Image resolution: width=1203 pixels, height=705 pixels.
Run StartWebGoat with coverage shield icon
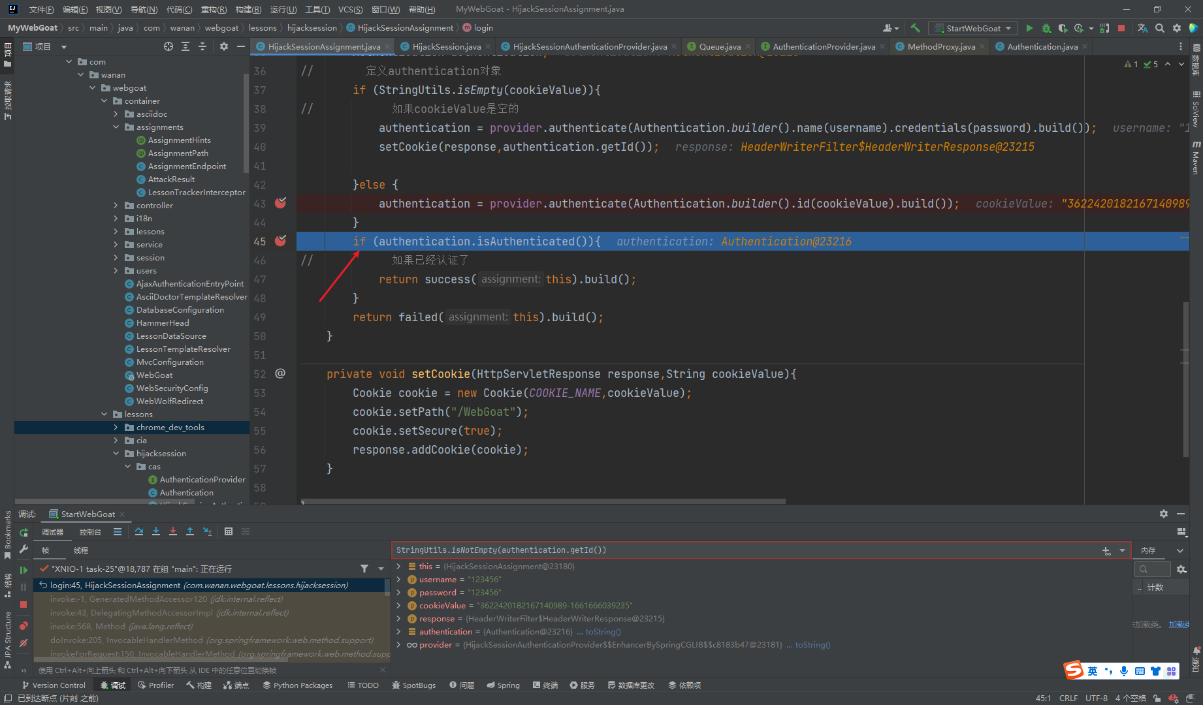pos(1063,28)
